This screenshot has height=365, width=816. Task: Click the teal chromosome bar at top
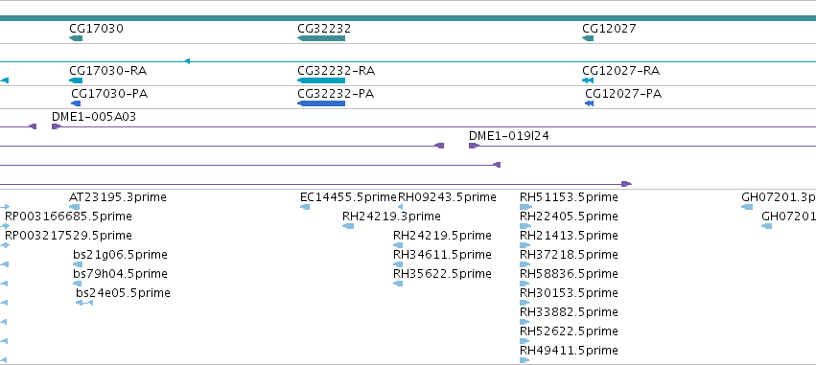tap(408, 18)
